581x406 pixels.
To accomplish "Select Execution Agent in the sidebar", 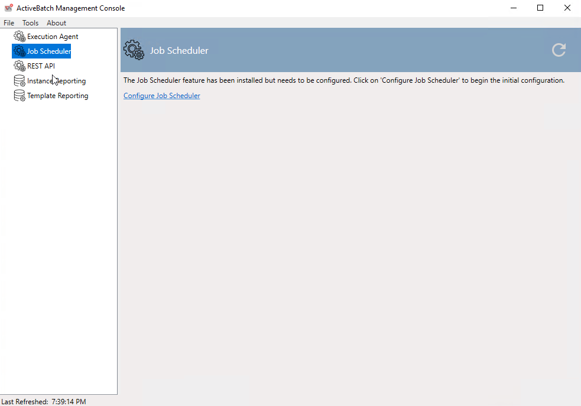I will click(x=53, y=36).
